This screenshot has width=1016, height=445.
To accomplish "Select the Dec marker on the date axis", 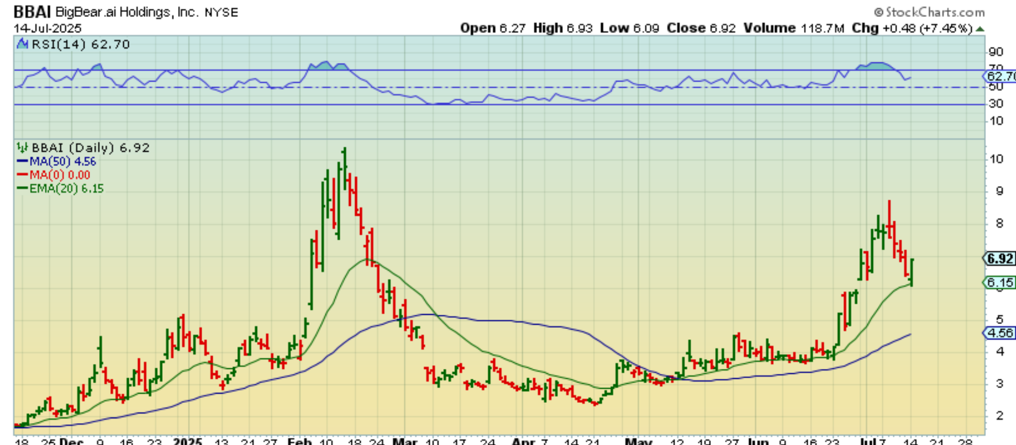I will [71, 441].
